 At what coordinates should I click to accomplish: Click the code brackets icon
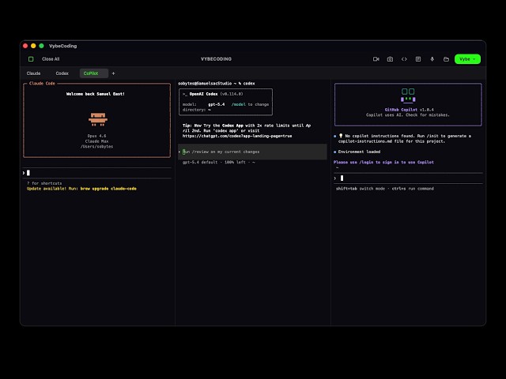point(404,59)
